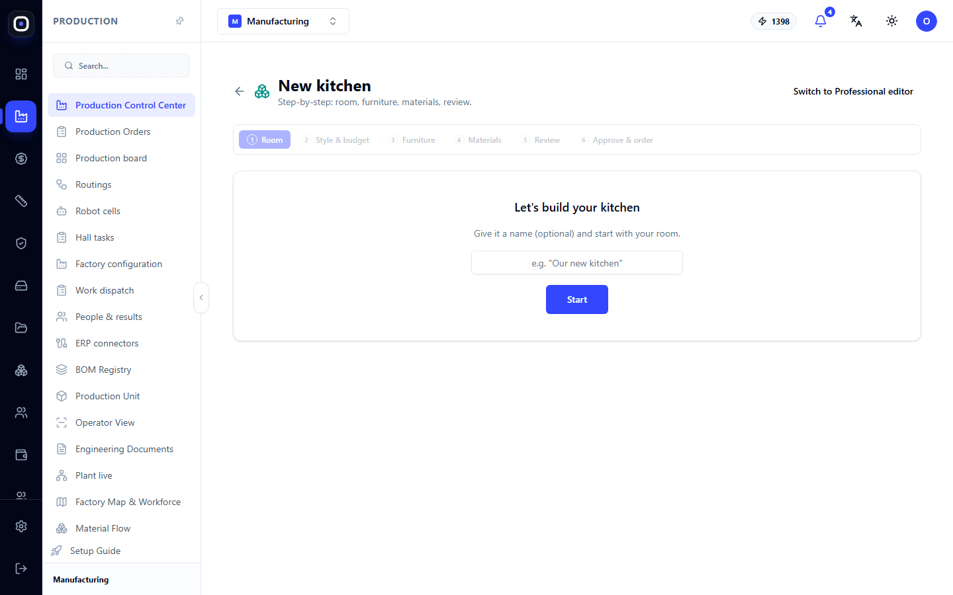Select the Style & budget step
The width and height of the screenshot is (953, 595).
coord(336,140)
